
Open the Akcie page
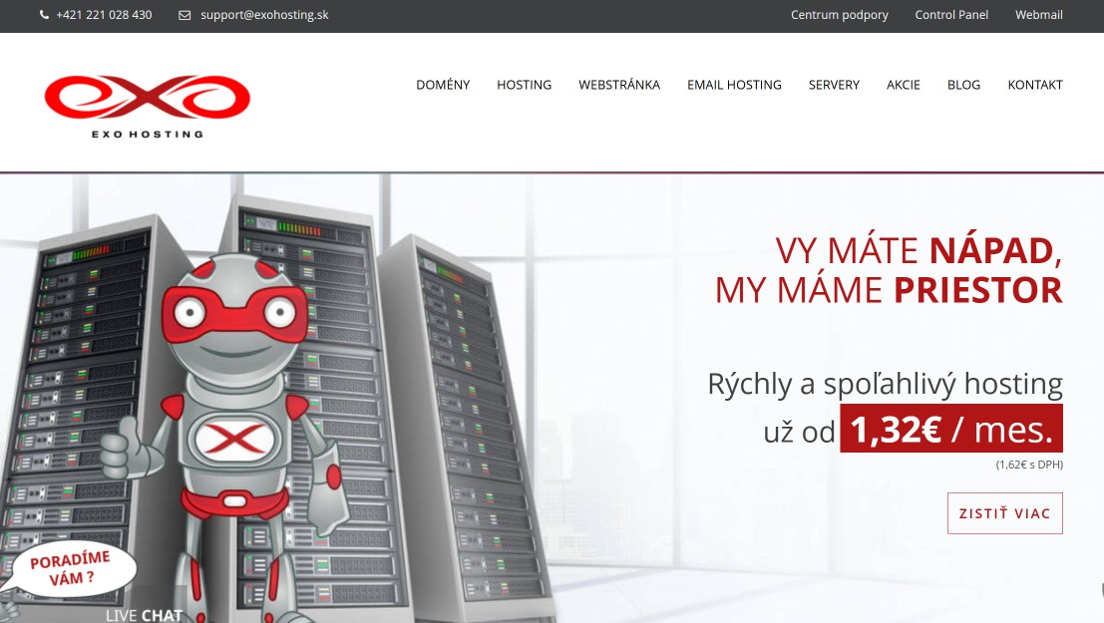(x=904, y=85)
